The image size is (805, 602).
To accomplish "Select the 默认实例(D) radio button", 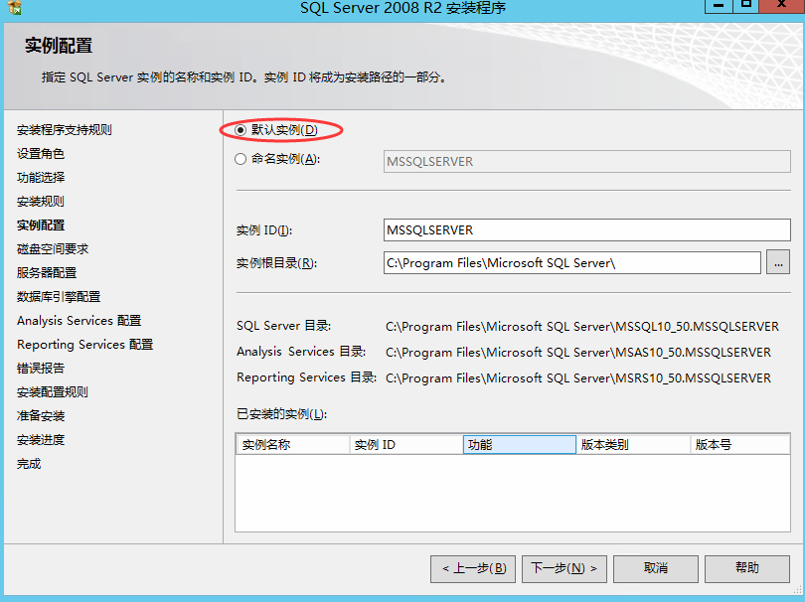I will (241, 130).
